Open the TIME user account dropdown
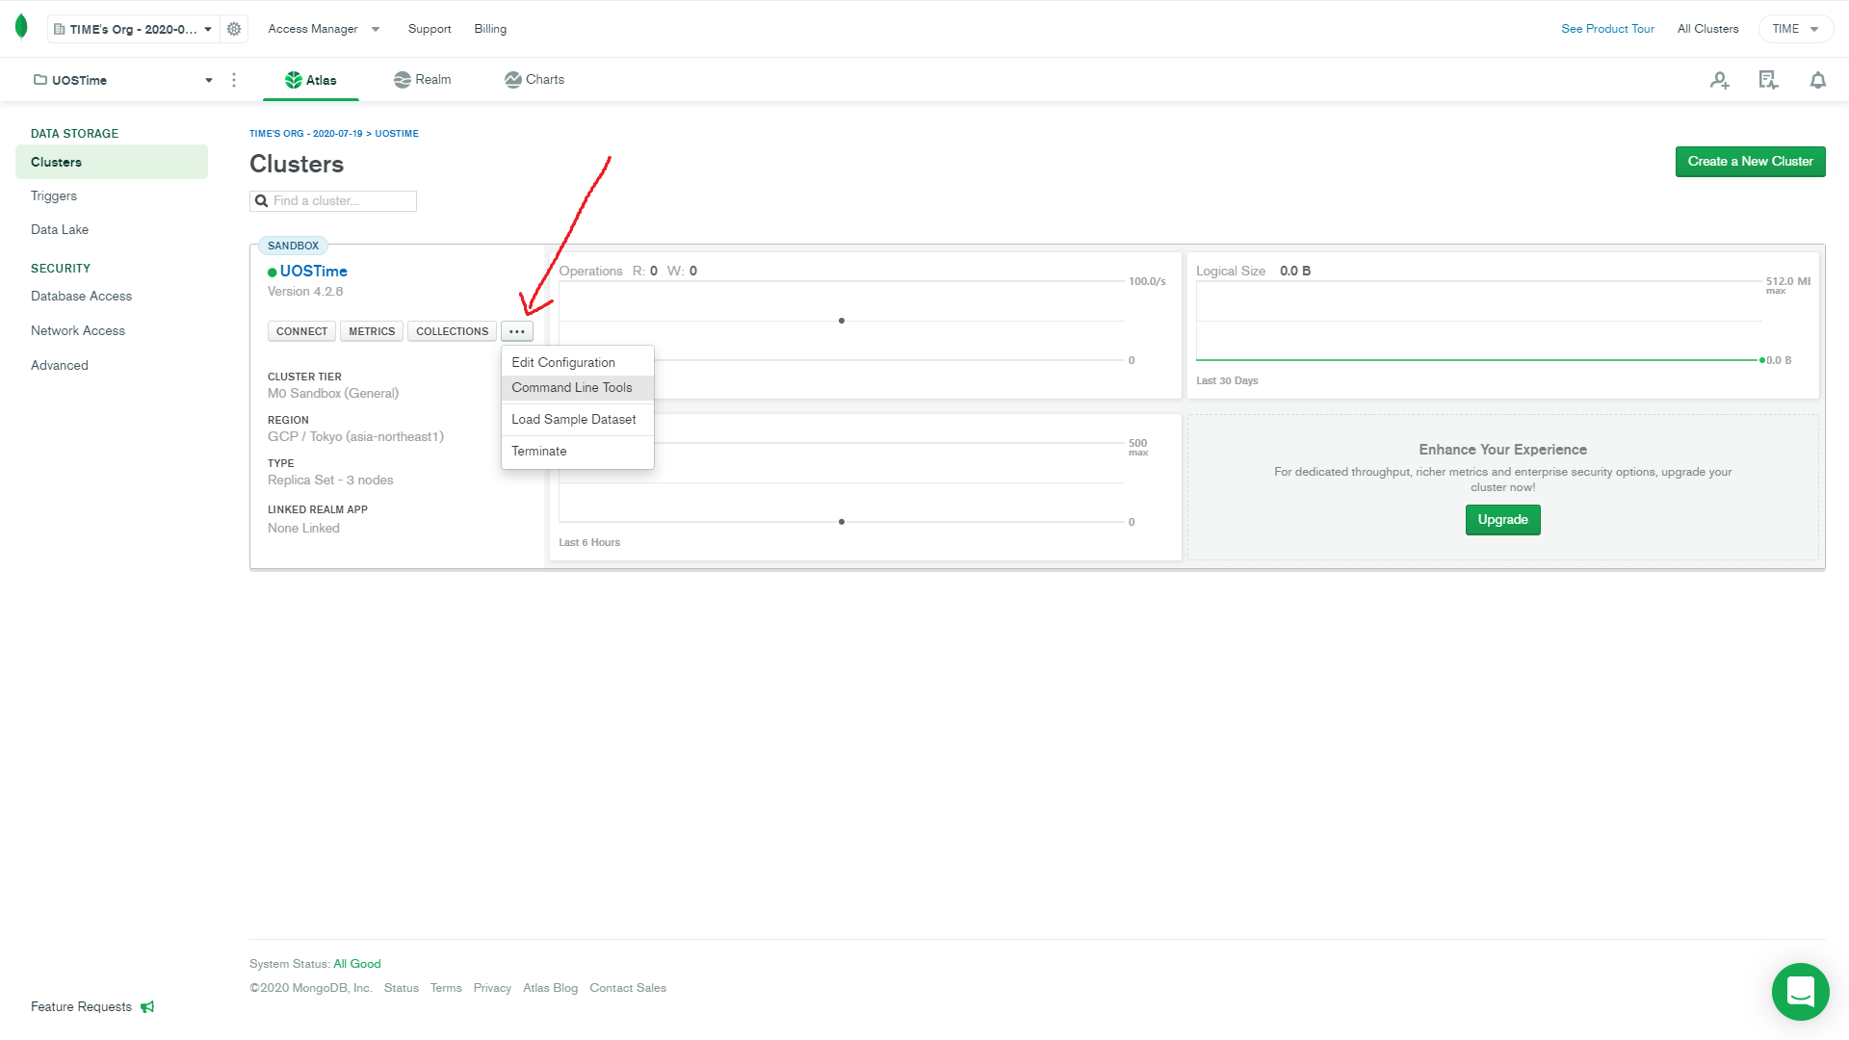Screen dimensions: 1849x1040 (1795, 29)
